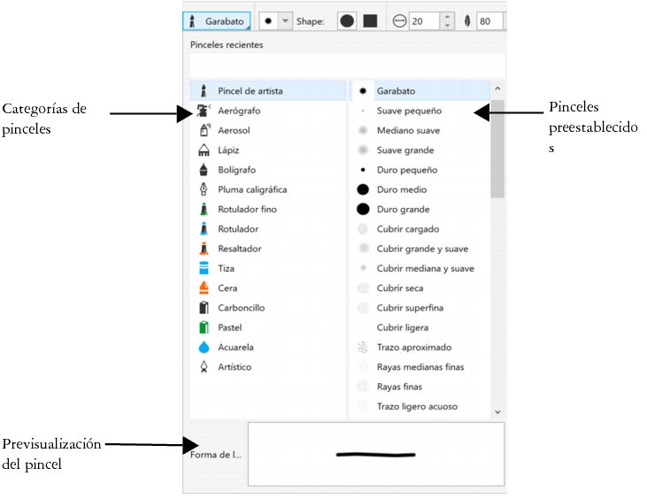Open the Garabato brush picker

point(217,20)
